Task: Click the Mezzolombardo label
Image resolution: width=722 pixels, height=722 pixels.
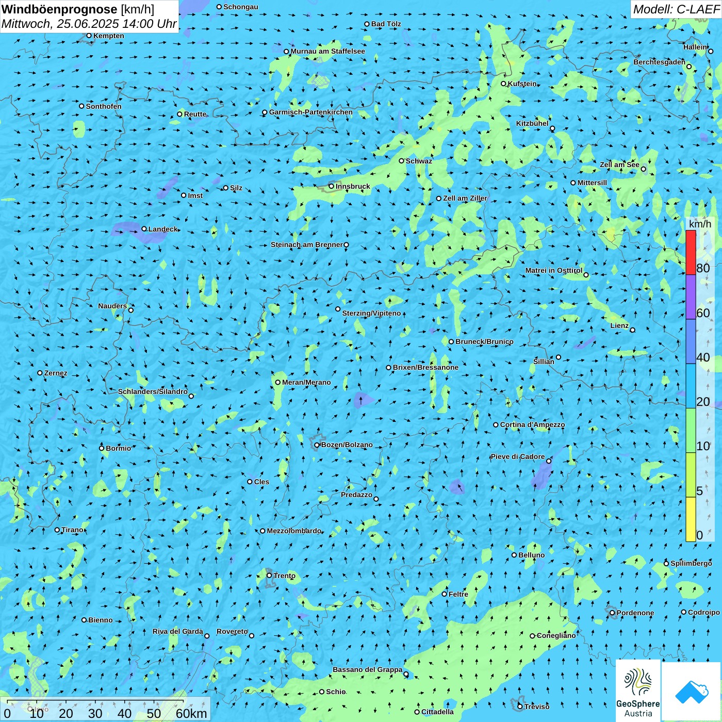Action: point(294,531)
